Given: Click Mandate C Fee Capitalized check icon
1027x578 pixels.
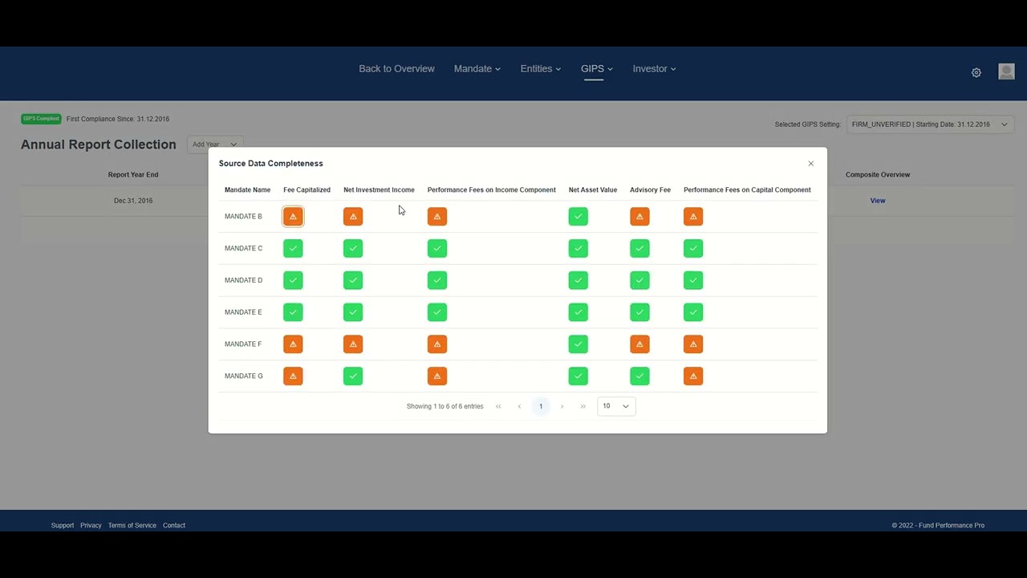Looking at the screenshot, I should click(x=293, y=249).
